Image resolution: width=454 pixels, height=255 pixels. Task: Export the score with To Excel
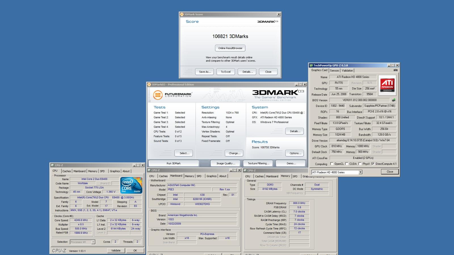(x=226, y=72)
